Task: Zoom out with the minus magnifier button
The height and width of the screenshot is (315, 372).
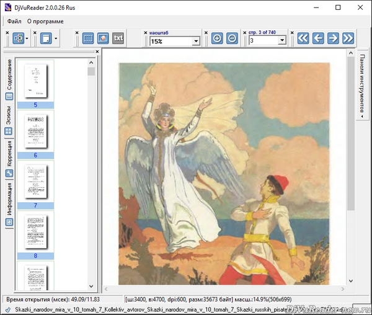Action: click(x=232, y=38)
